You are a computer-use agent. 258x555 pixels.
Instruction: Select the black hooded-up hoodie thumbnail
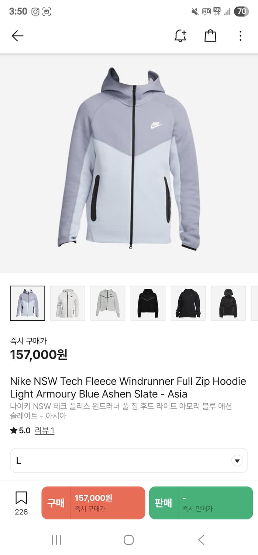[228, 303]
